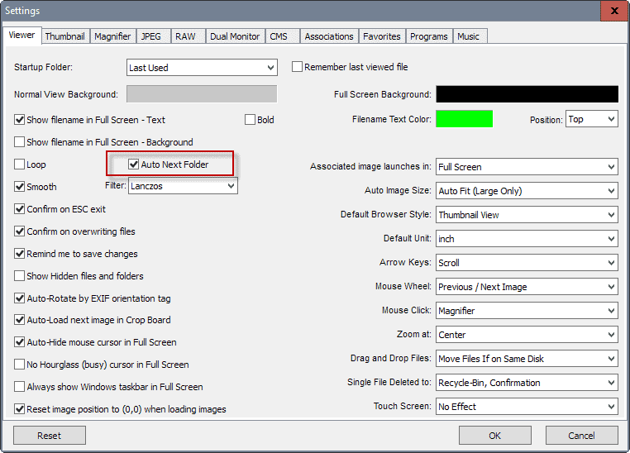Open the Programs tab
630x453 pixels.
[429, 36]
